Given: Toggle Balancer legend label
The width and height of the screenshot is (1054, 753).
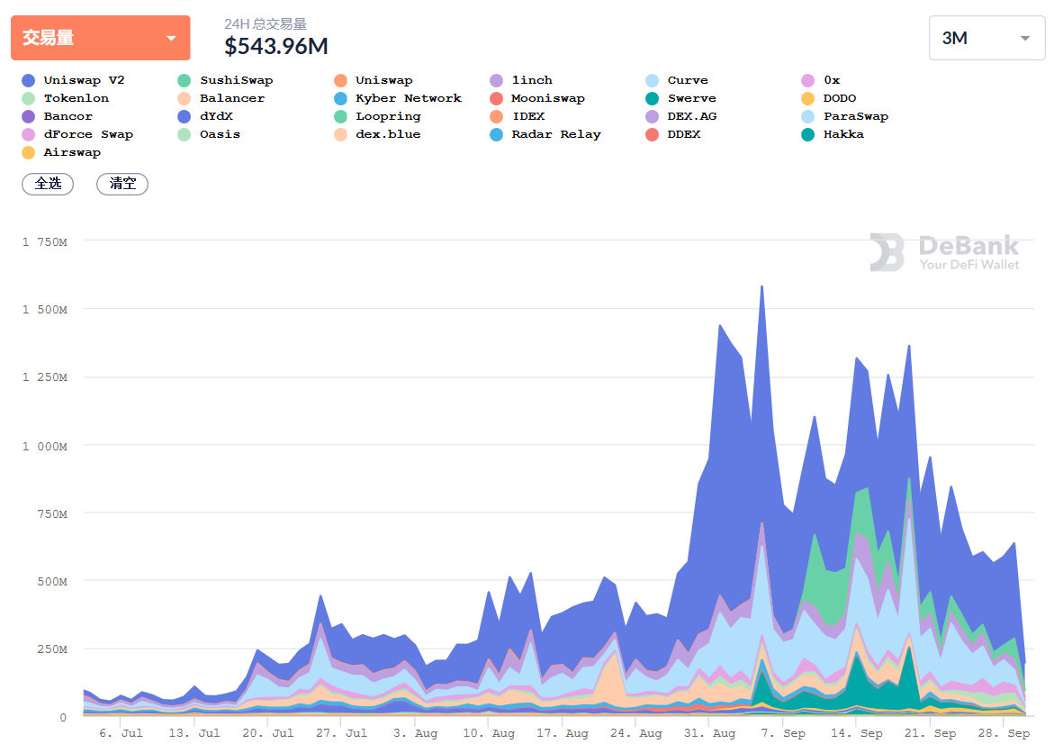Looking at the screenshot, I should point(232,98).
